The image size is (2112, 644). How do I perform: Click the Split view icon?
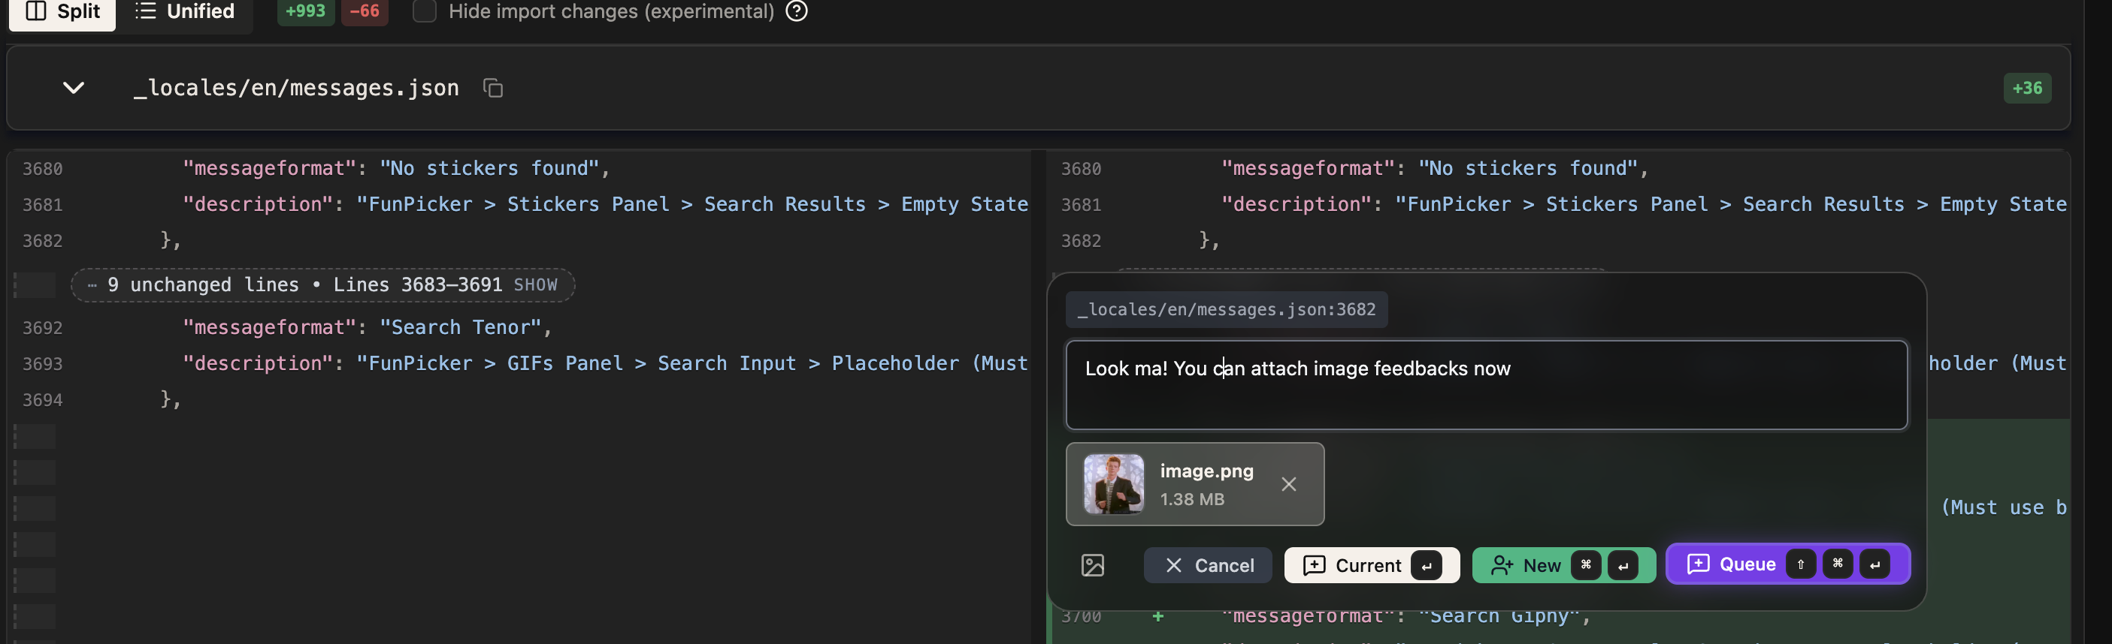pyautogui.click(x=35, y=11)
